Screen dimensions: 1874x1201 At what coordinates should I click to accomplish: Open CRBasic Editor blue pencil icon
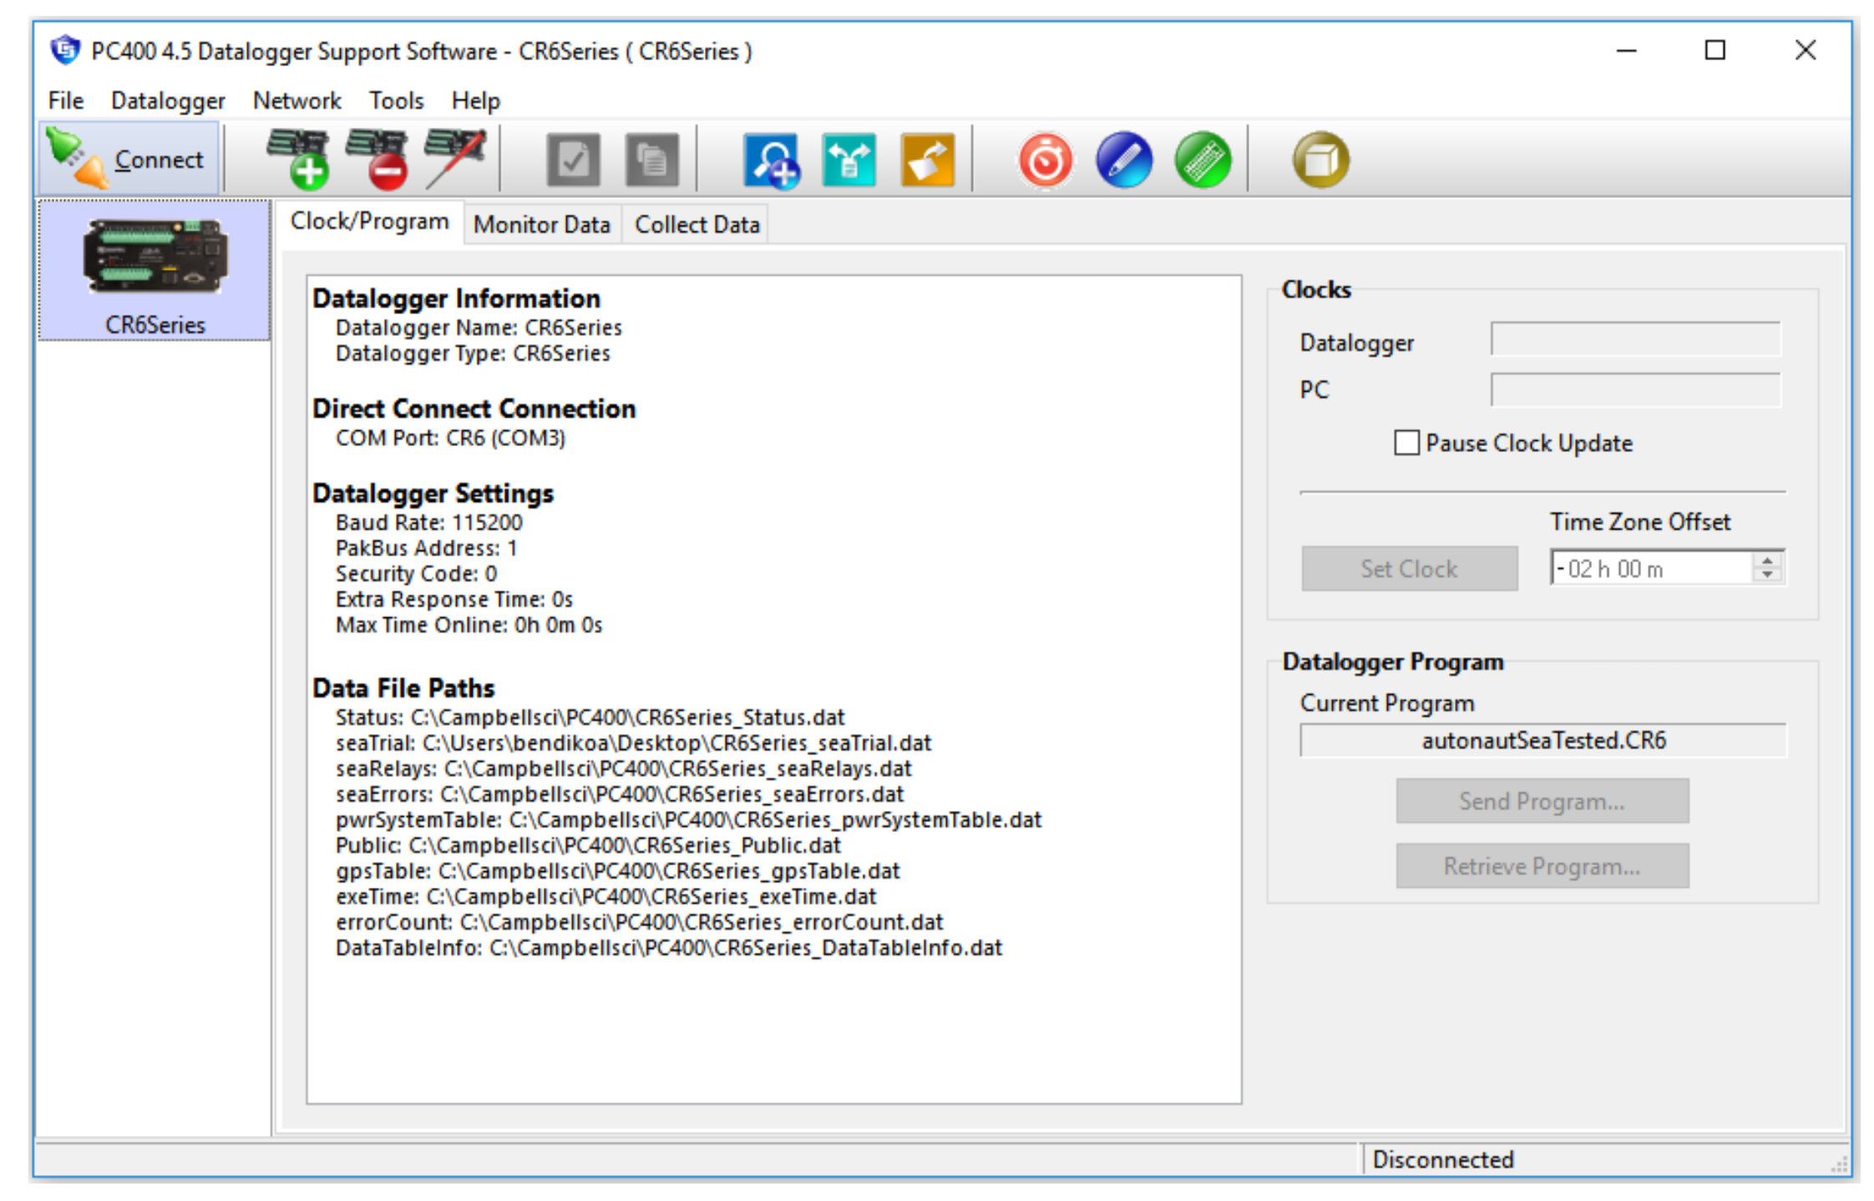pos(1123,160)
